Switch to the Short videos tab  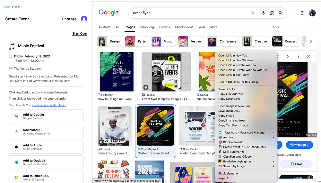184,27
